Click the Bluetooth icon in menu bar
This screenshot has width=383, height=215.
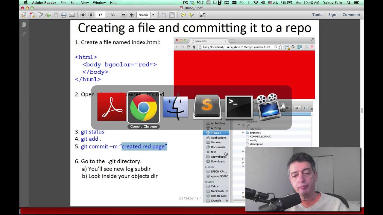pyautogui.click(x=249, y=3)
